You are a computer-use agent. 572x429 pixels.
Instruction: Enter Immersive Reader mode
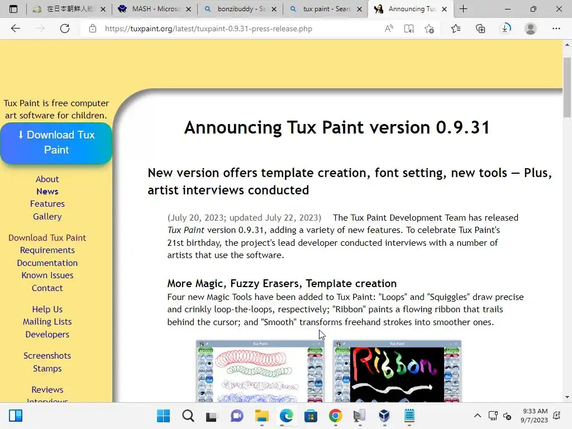[409, 28]
